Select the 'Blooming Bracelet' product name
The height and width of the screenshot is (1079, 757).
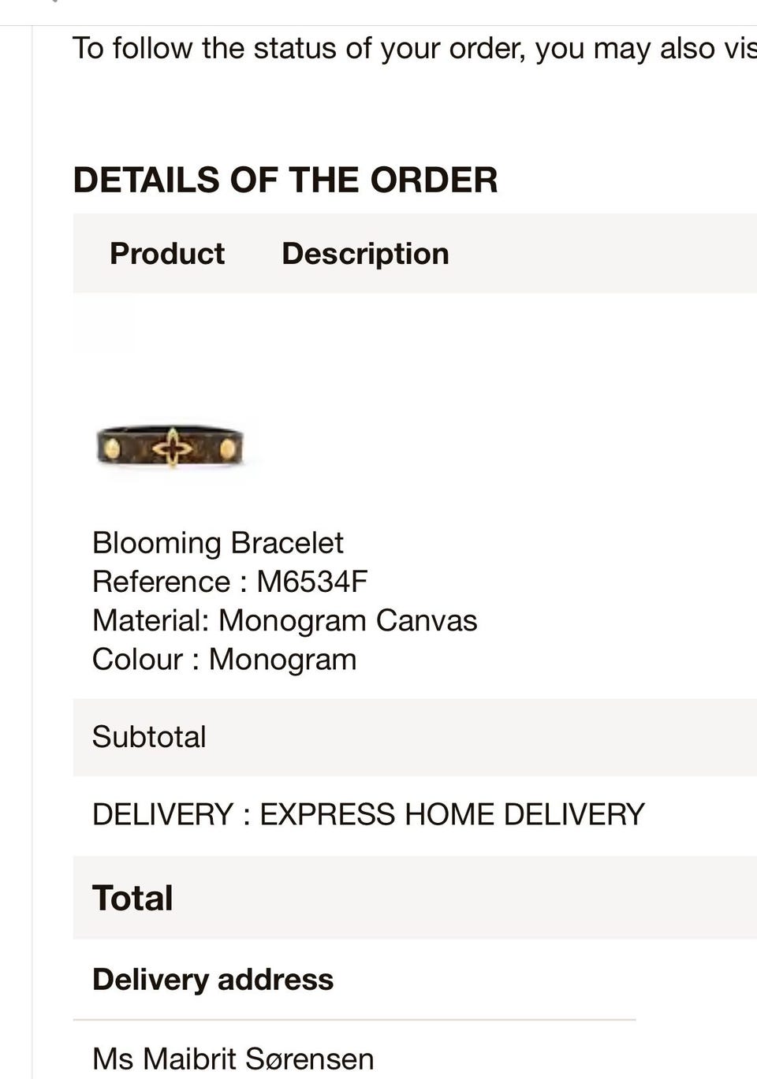tap(218, 543)
